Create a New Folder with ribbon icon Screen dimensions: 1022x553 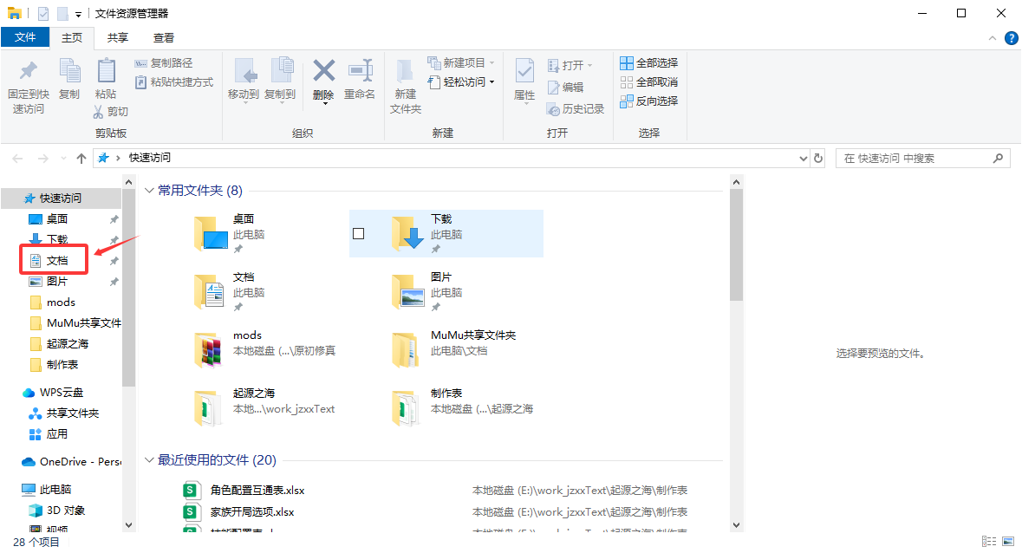click(405, 71)
